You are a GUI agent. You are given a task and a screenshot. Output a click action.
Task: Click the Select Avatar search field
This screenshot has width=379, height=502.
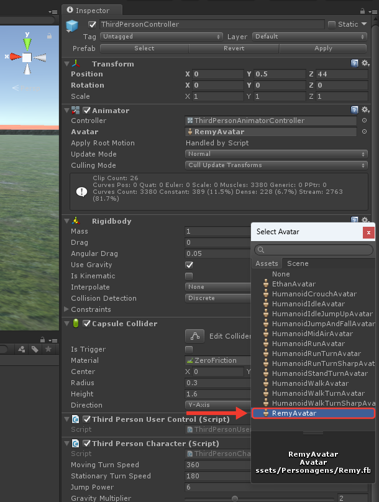pos(314,250)
